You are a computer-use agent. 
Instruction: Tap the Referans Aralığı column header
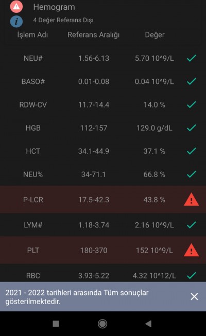pyautogui.click(x=94, y=34)
